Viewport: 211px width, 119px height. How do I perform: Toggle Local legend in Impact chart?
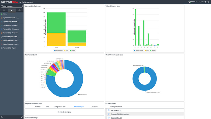tap(66, 50)
